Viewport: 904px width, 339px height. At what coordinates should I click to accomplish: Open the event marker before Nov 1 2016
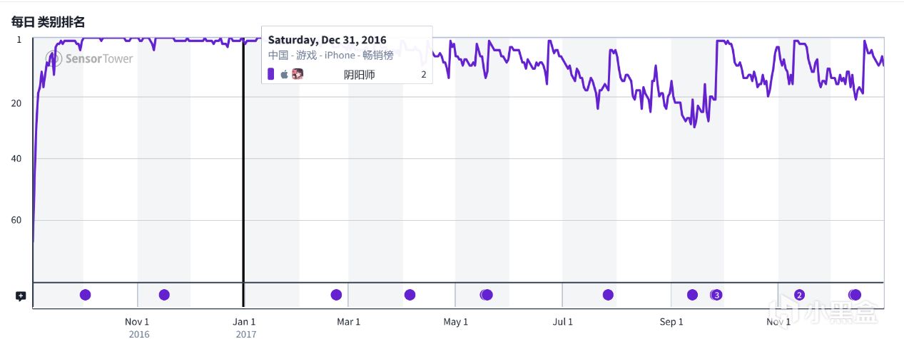tap(86, 295)
